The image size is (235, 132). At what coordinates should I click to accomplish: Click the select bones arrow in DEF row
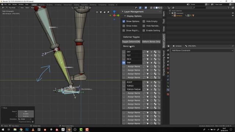click(148, 52)
